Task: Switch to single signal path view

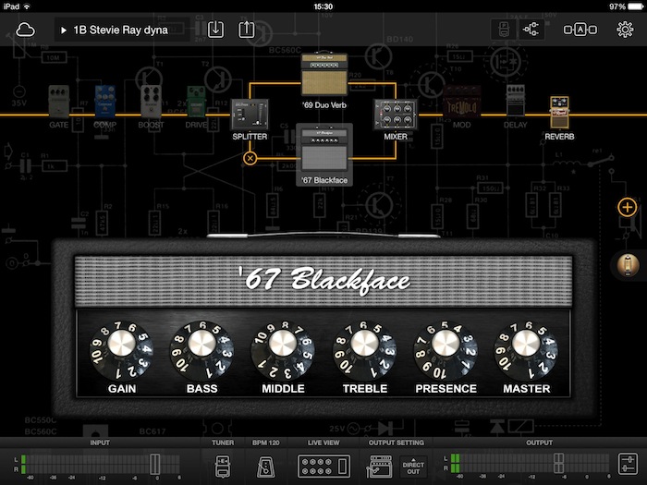Action: (x=500, y=30)
